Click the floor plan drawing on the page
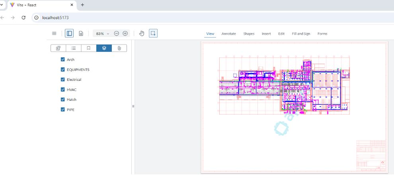 click(x=285, y=86)
